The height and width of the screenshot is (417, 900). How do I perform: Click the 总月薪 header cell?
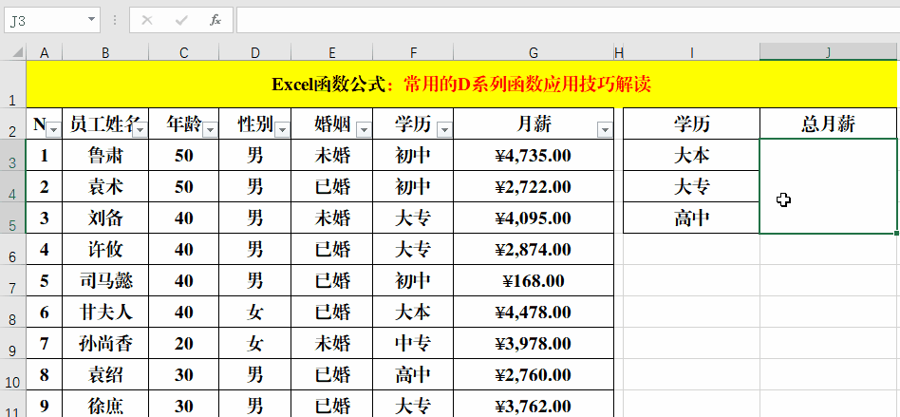828,123
